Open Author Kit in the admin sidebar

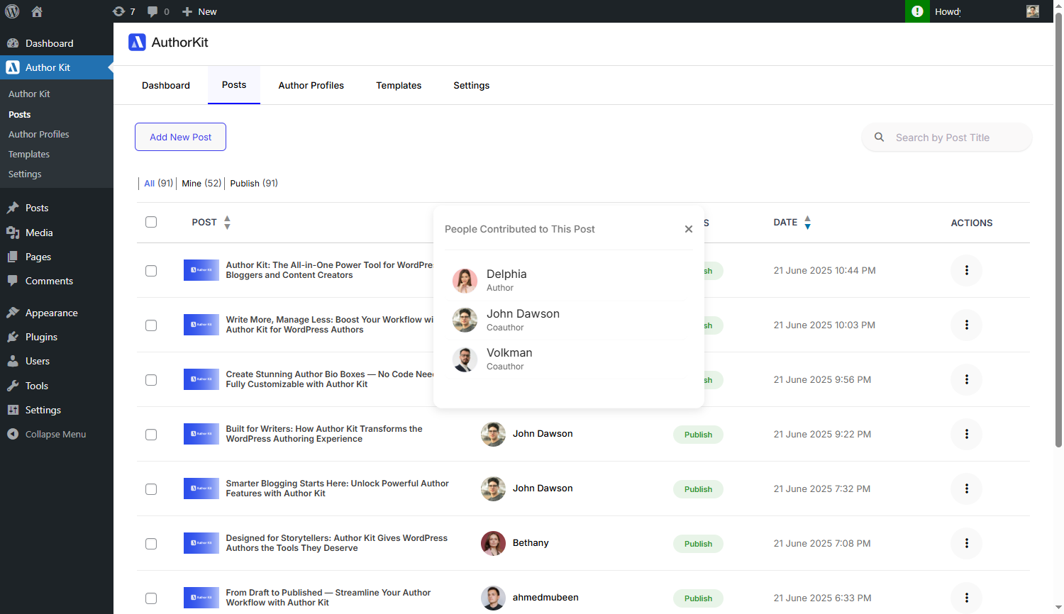click(x=57, y=67)
